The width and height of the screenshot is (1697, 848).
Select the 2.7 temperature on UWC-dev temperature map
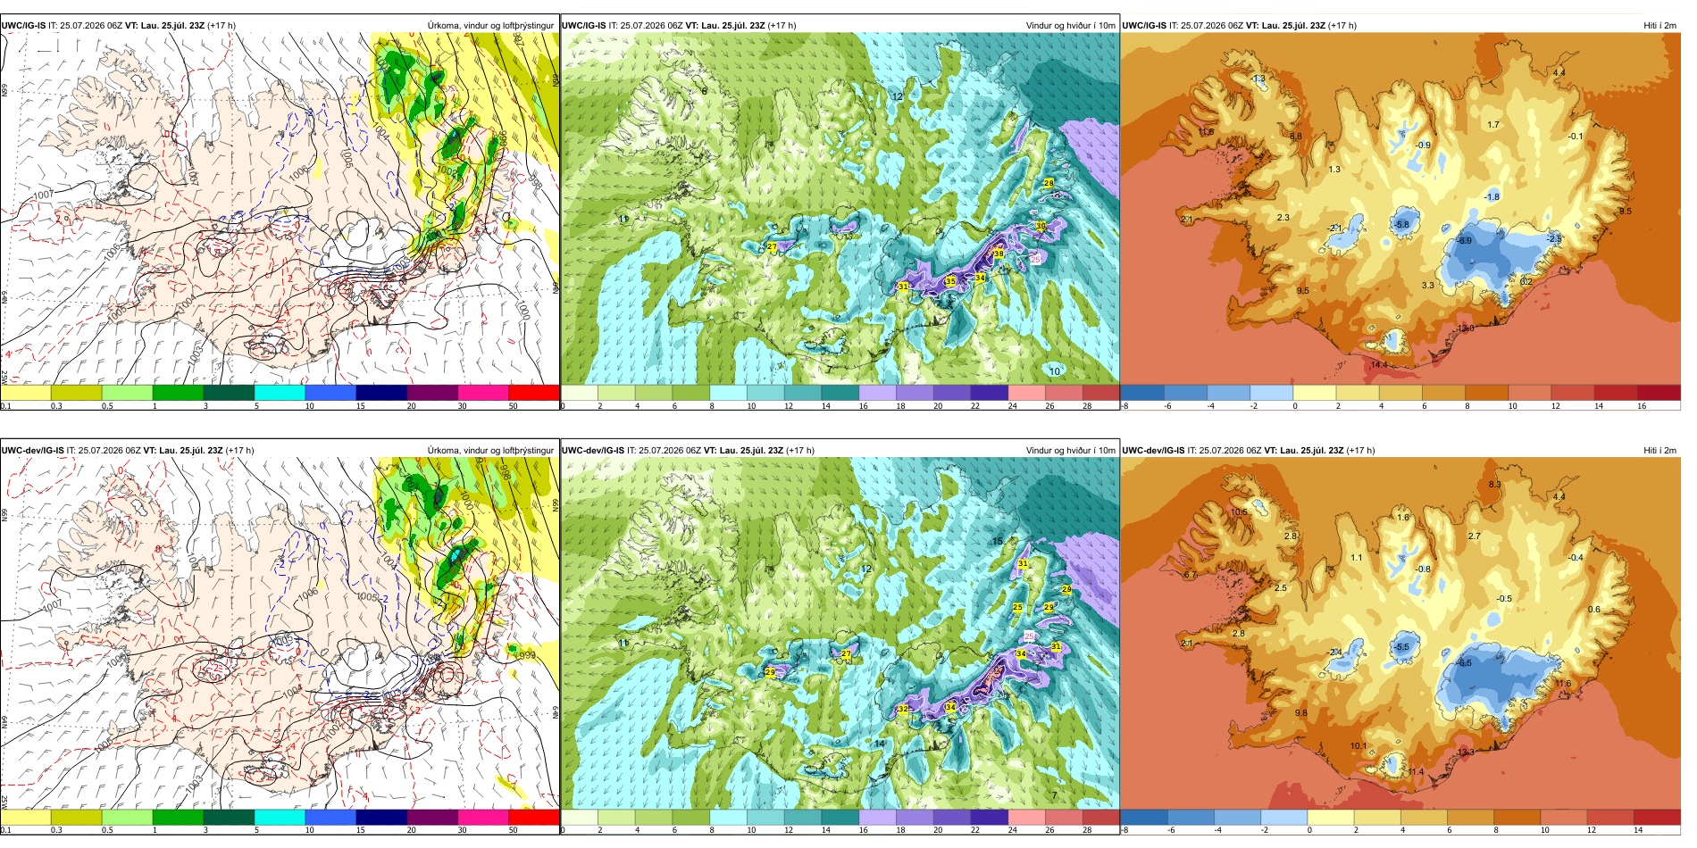(1474, 536)
